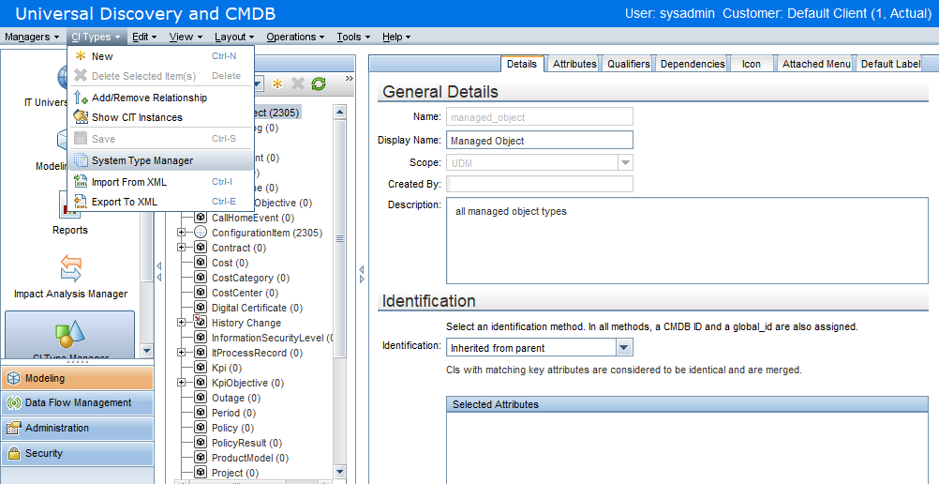Switch to the Default Label tab

pos(890,64)
